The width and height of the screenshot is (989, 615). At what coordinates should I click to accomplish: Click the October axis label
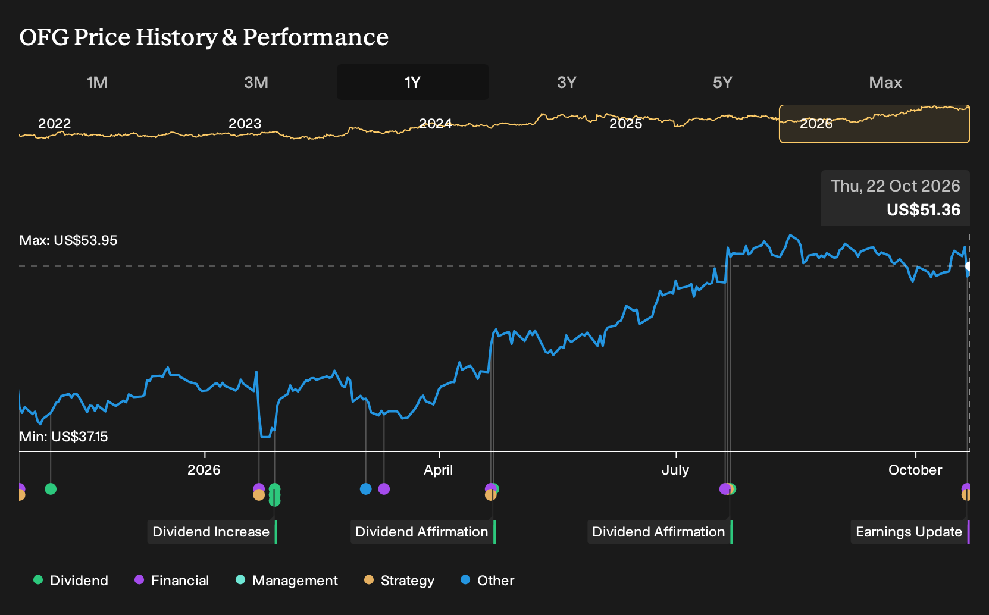[x=915, y=470]
